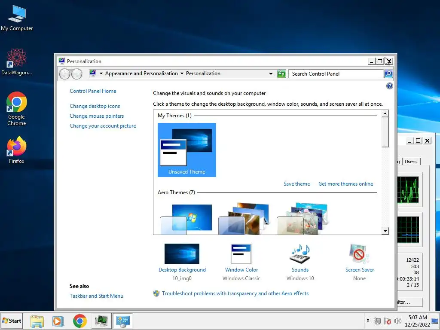
Task: Expand the Control Panel root dropdown arrow
Action: click(x=101, y=73)
